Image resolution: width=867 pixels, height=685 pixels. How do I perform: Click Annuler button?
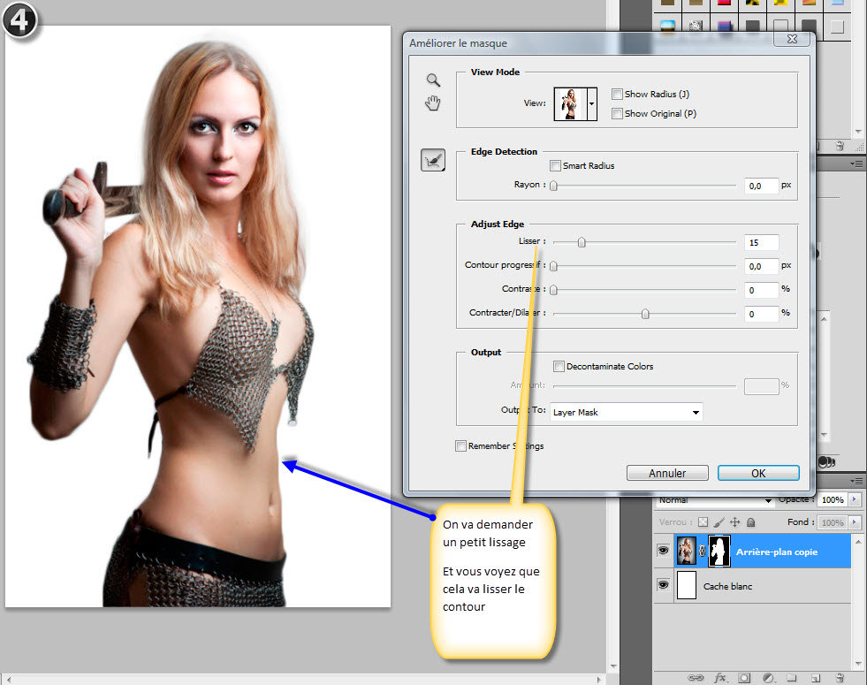pos(667,473)
